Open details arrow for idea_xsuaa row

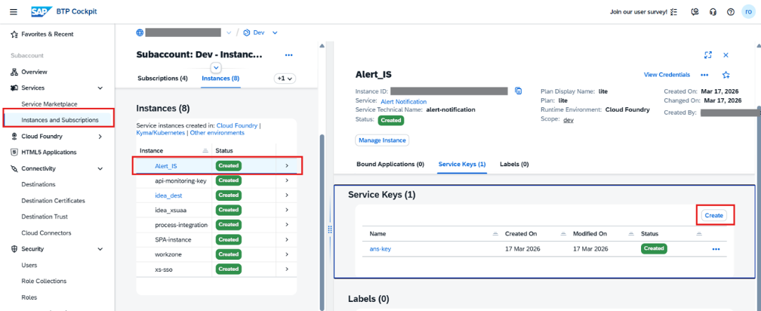click(287, 210)
